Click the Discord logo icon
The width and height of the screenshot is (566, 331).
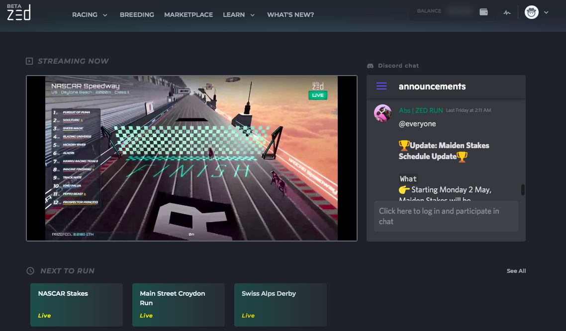coord(371,66)
